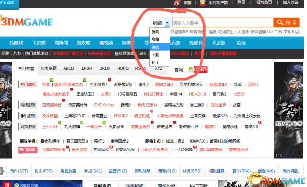
Task: Open 下资源 in the navigation bar
Action: 39,43
